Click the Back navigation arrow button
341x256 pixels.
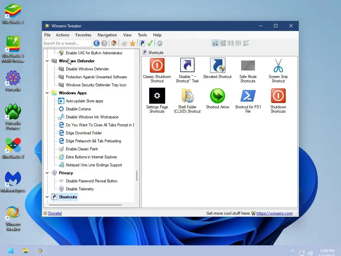coord(97,43)
